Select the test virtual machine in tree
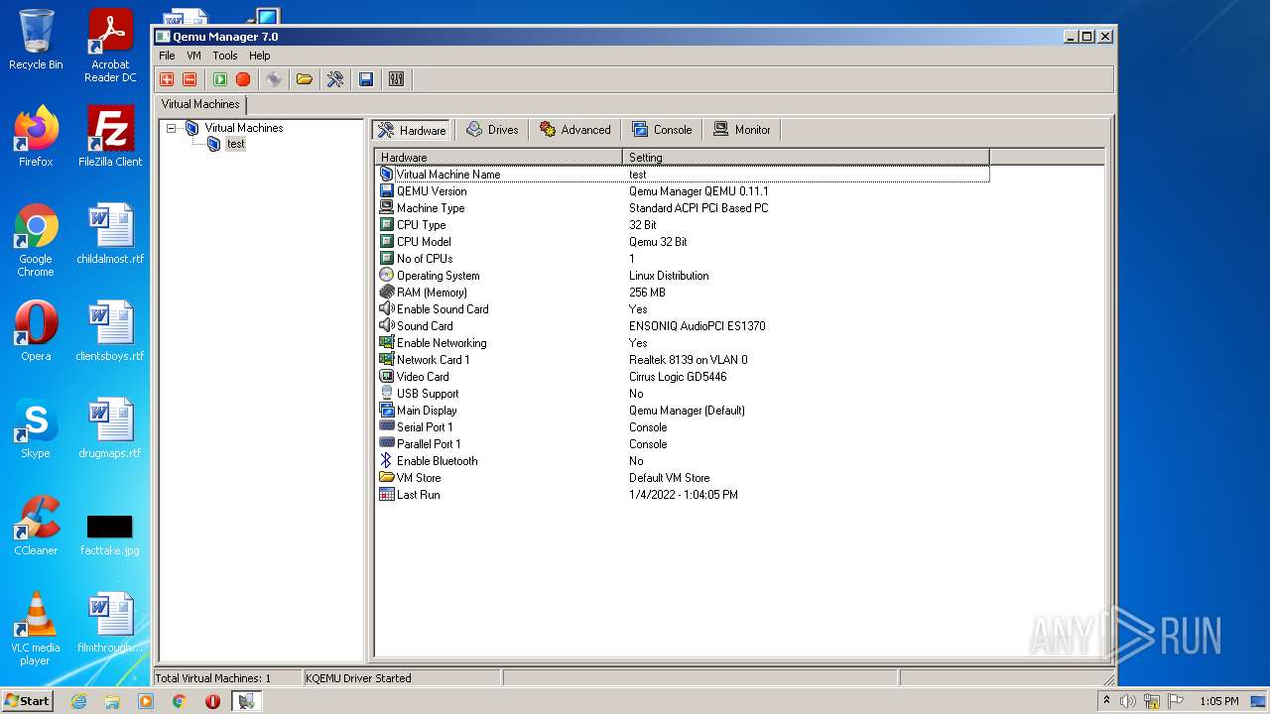1270x714 pixels. pos(235,144)
